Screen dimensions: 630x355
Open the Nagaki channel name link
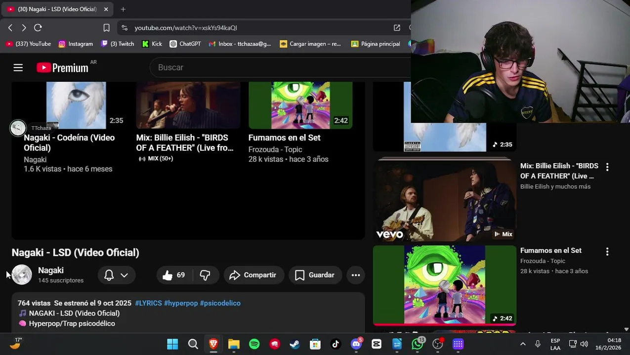pos(51,270)
